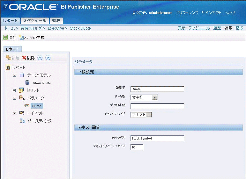Switch to the 管理 main tab
Image resolution: width=246 pixels, height=179 pixels.
(56, 21)
